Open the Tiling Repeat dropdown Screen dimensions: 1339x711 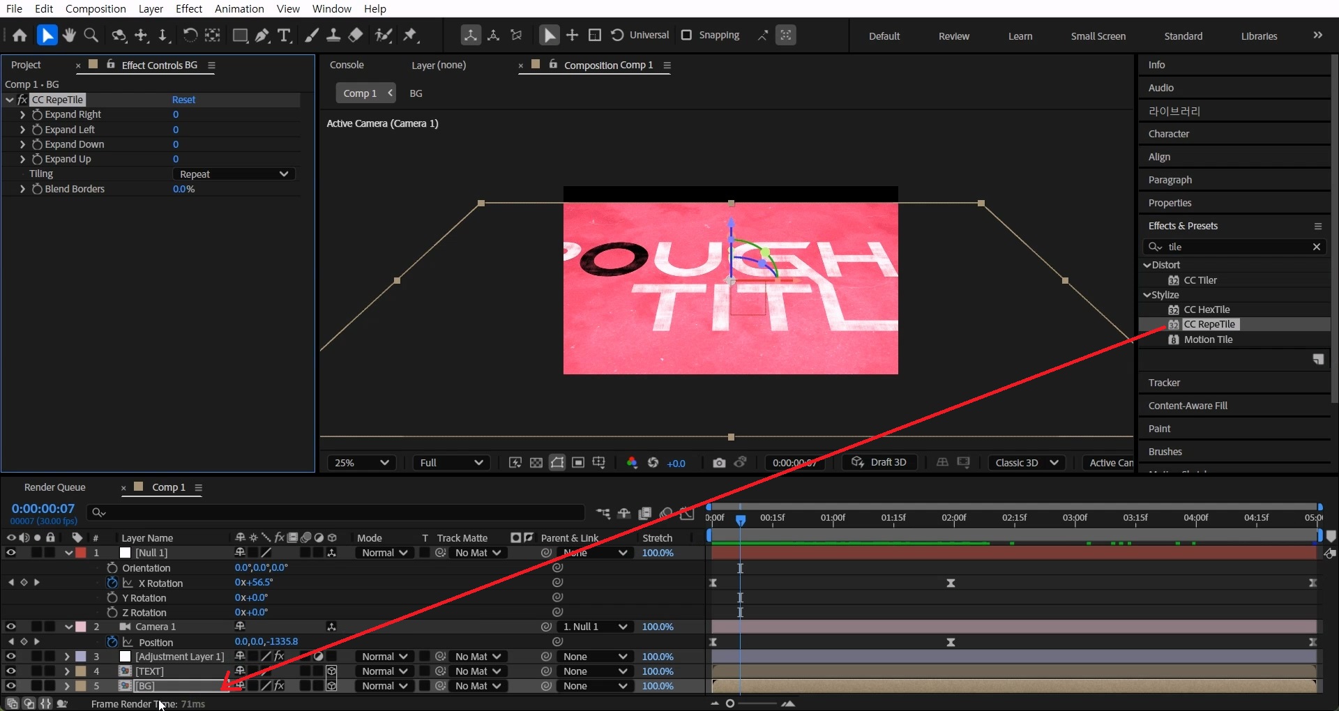point(234,174)
